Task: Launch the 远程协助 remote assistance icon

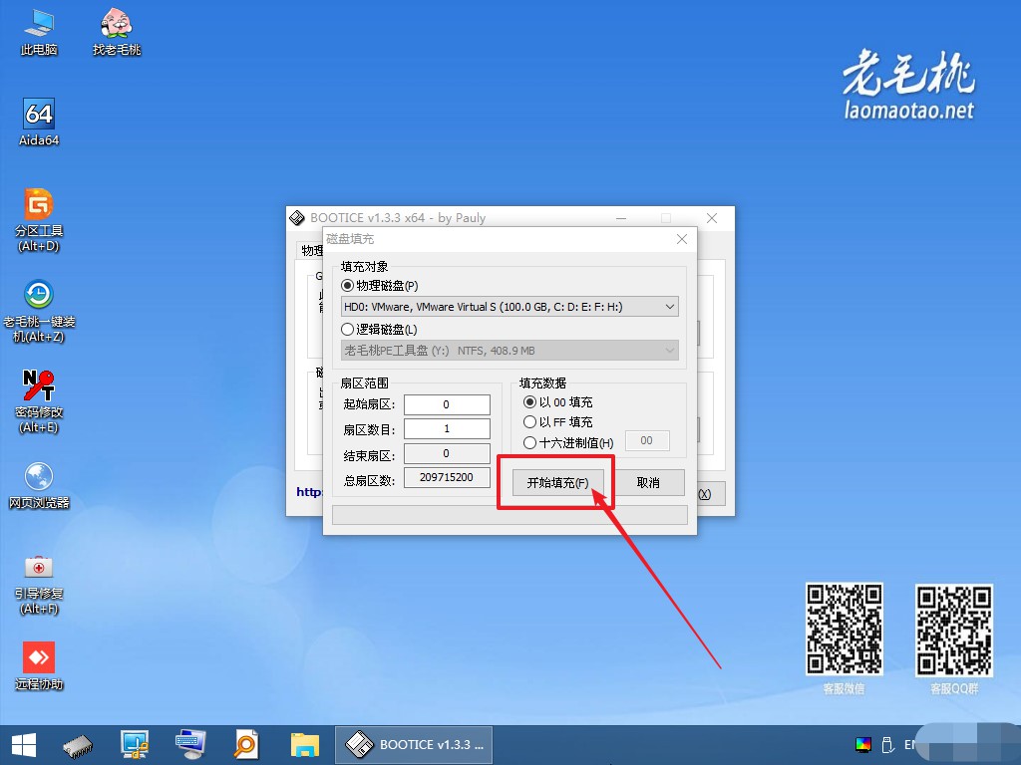Action: (x=39, y=666)
